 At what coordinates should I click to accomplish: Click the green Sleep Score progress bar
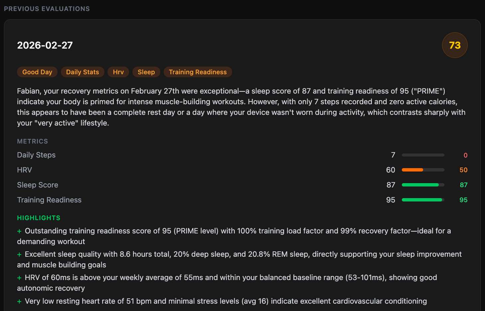coord(423,185)
